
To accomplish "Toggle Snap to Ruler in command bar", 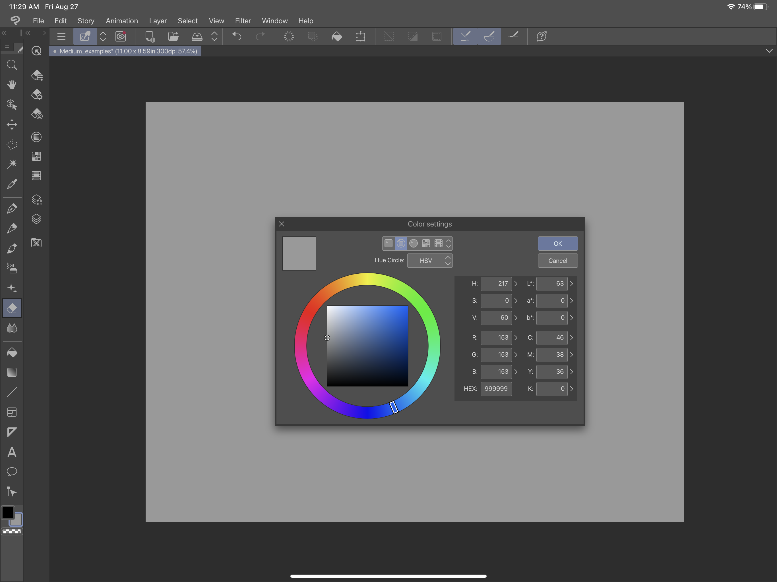I will coord(465,36).
